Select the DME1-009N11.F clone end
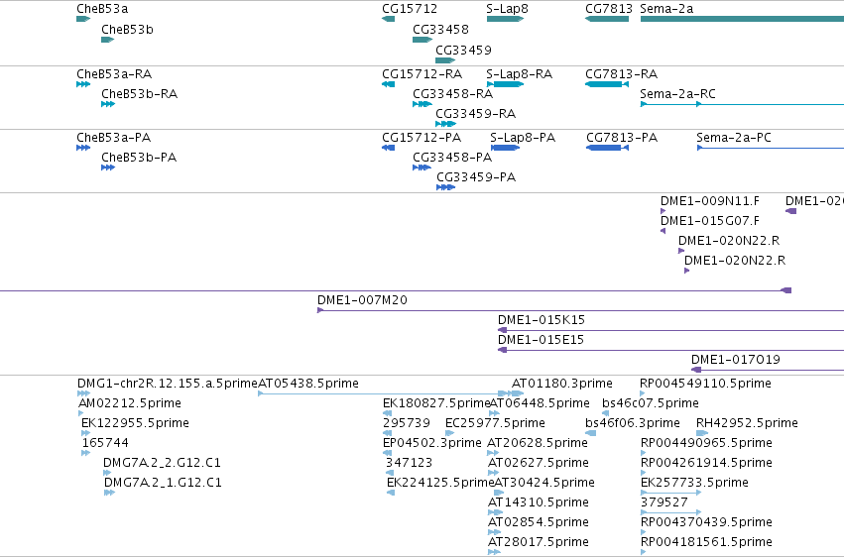Viewport: 844px width, 557px height. coord(663,211)
